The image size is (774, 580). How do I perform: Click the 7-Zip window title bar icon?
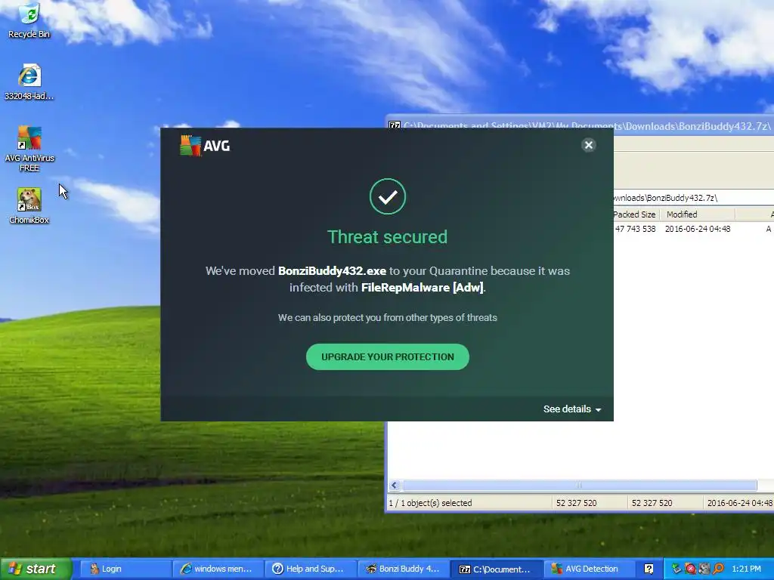pos(394,125)
